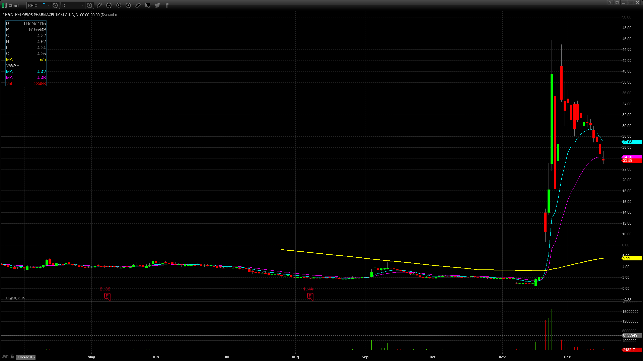Click the C 4.25 close value row
643x361 pixels.
(x=26, y=54)
